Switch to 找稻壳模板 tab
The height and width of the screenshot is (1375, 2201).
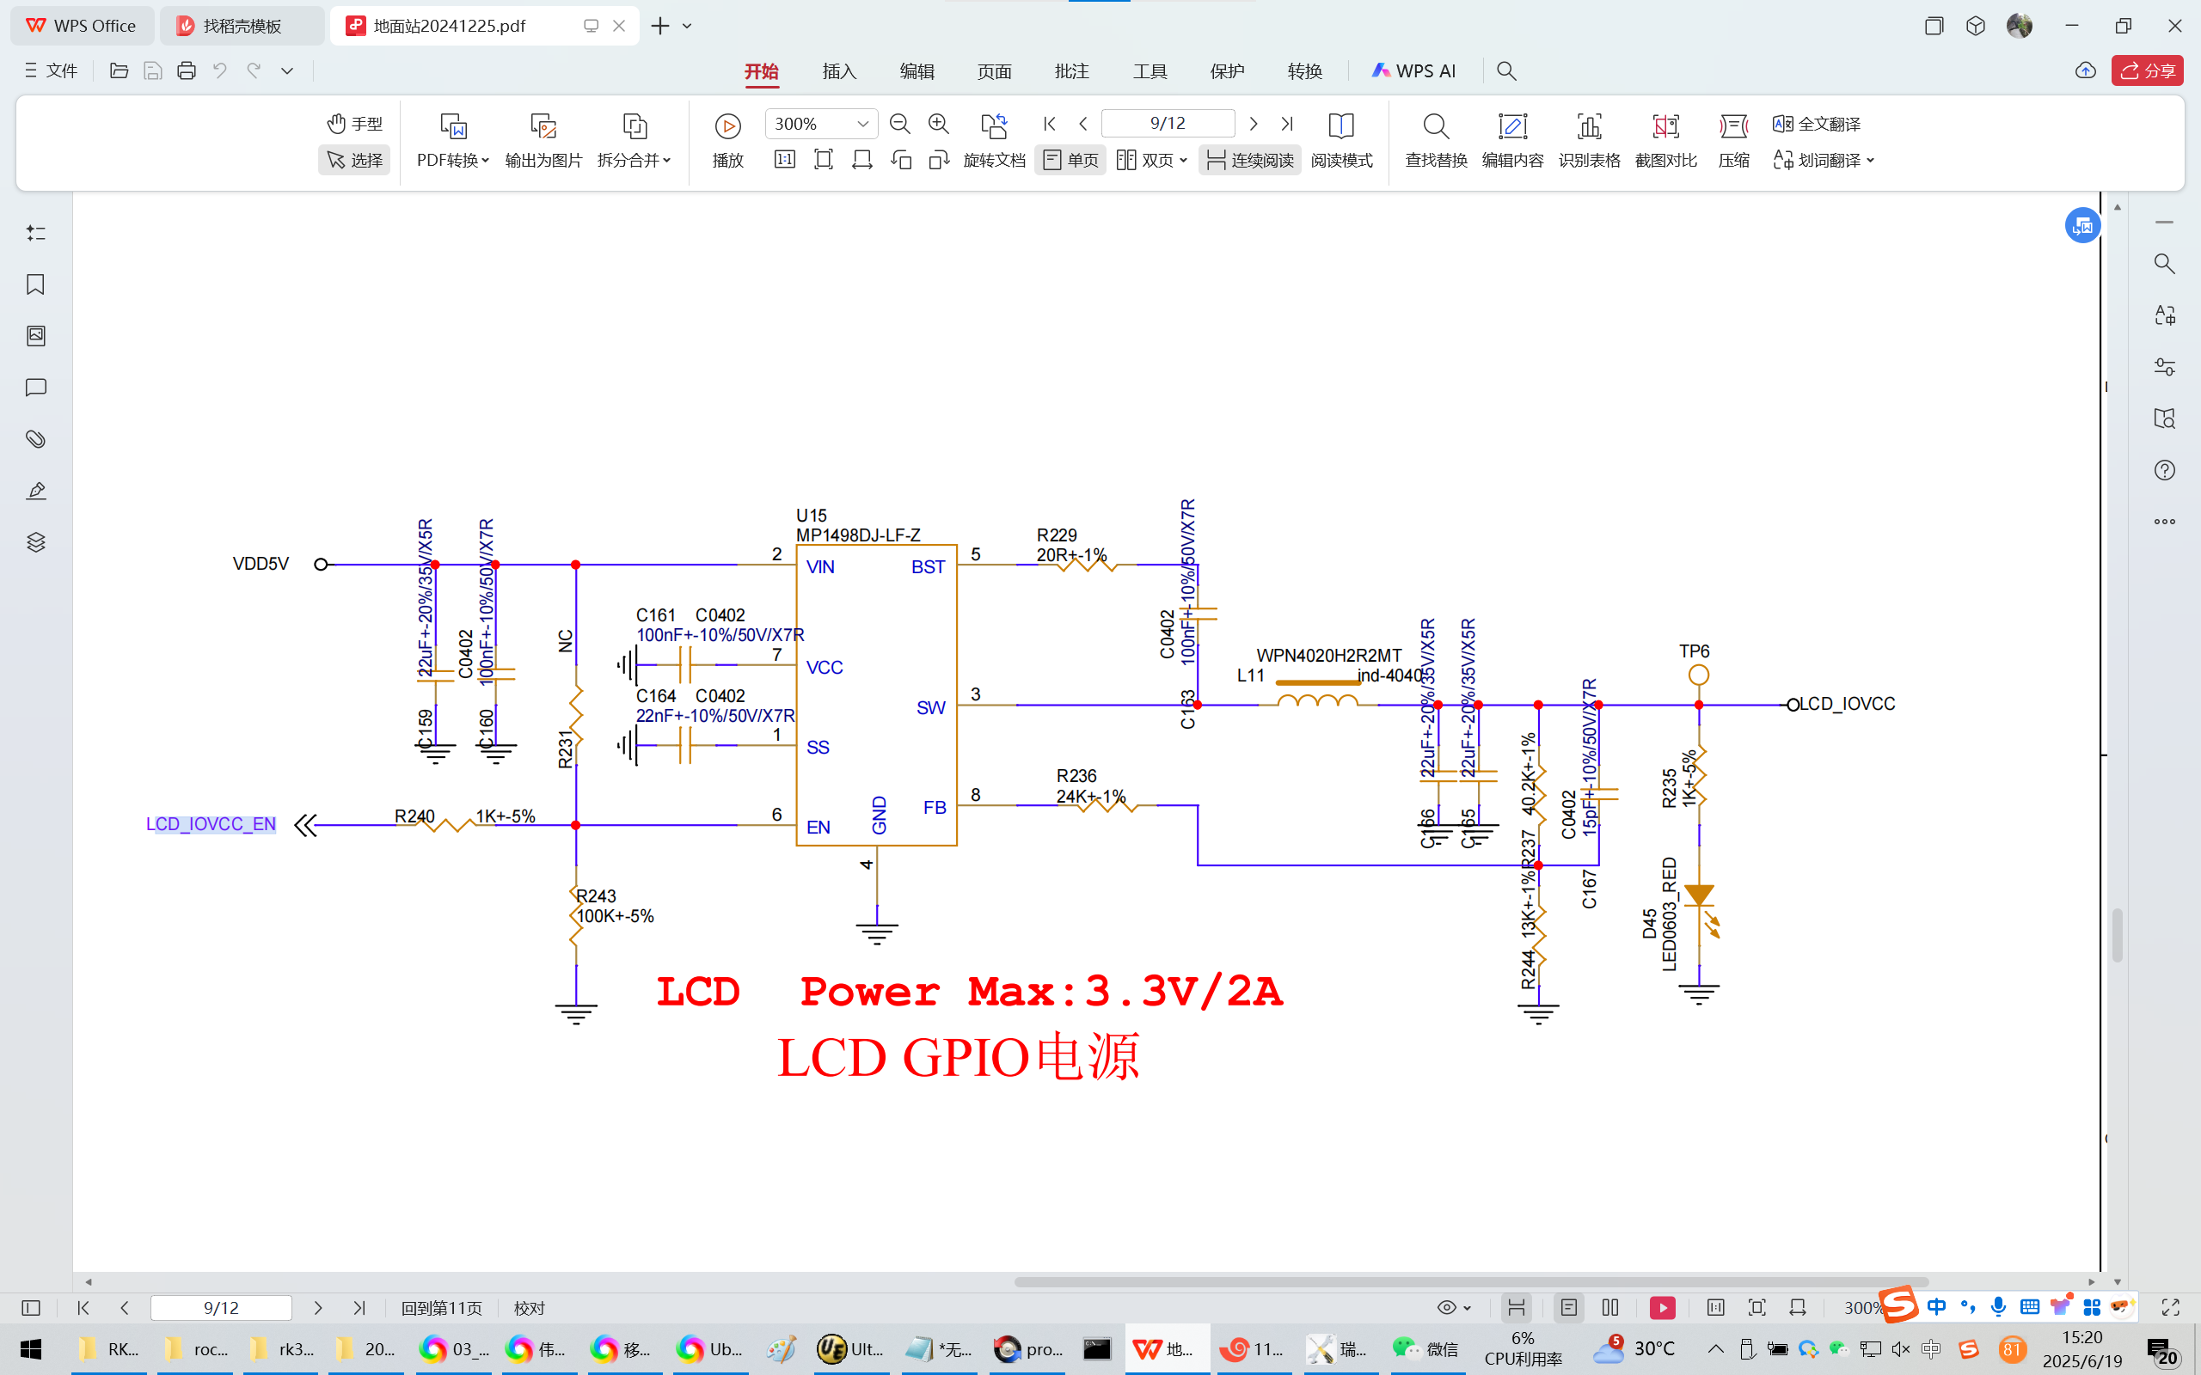[242, 26]
